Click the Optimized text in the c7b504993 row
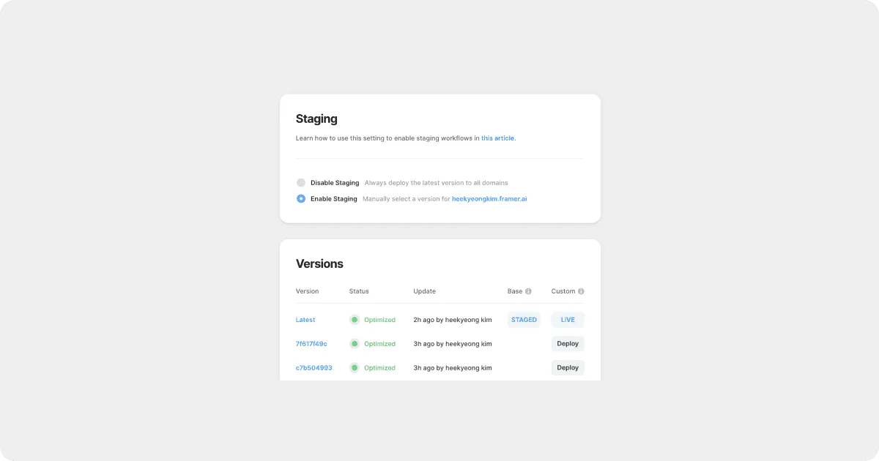879x461 pixels. [379, 368]
